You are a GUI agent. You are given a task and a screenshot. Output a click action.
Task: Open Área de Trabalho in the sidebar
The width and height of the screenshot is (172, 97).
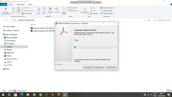11,38
